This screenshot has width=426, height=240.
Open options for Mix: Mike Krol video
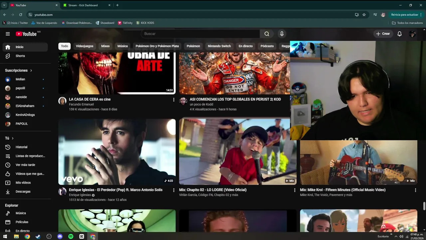(415, 190)
